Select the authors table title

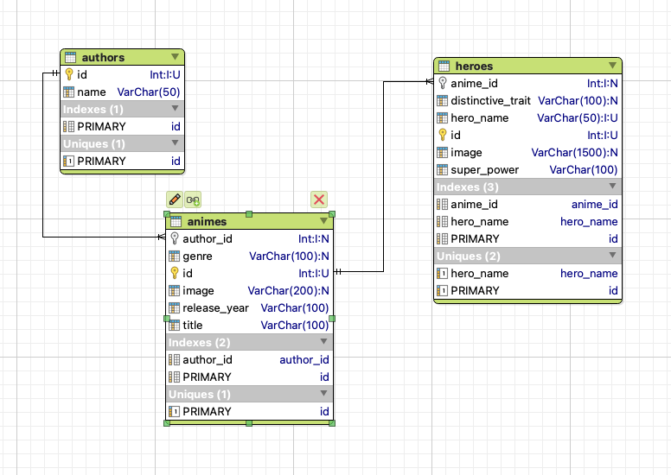click(x=103, y=57)
